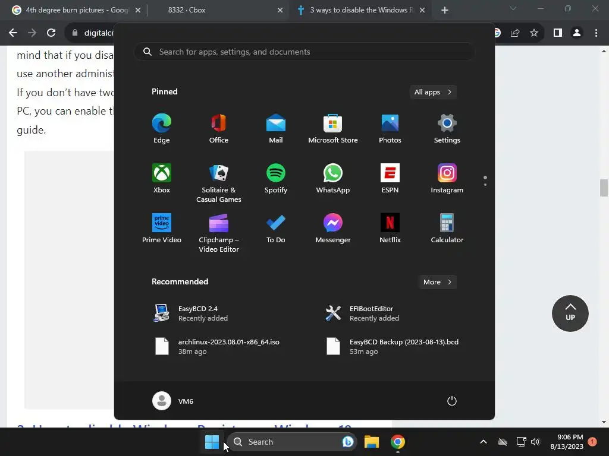This screenshot has height=456, width=609.
Task: Open Chrome tab search dropdown
Action: 513,8
